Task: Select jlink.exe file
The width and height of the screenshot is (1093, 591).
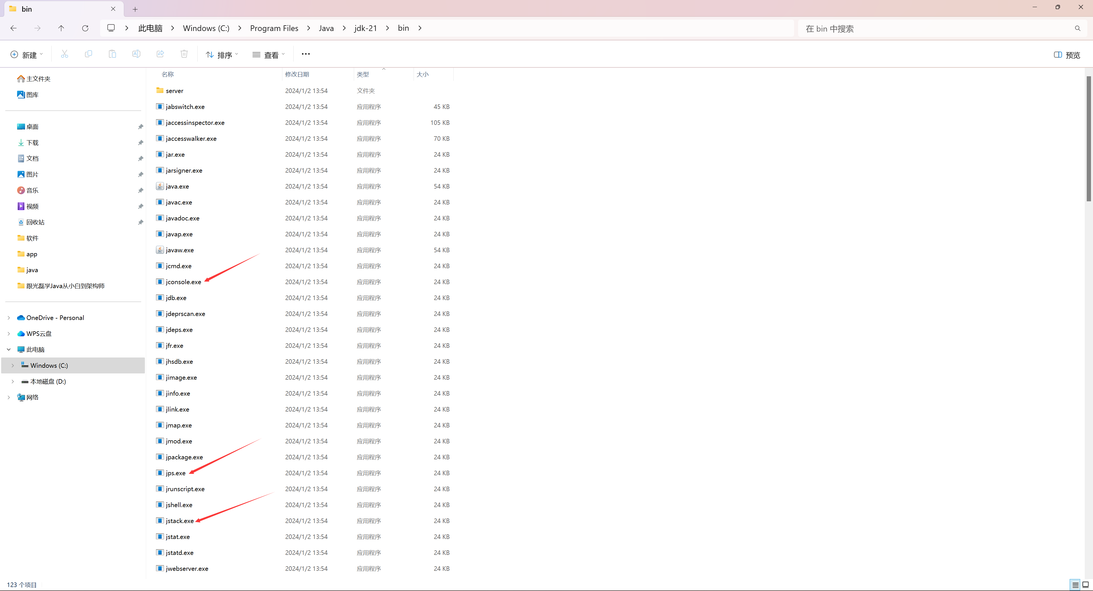Action: point(177,409)
